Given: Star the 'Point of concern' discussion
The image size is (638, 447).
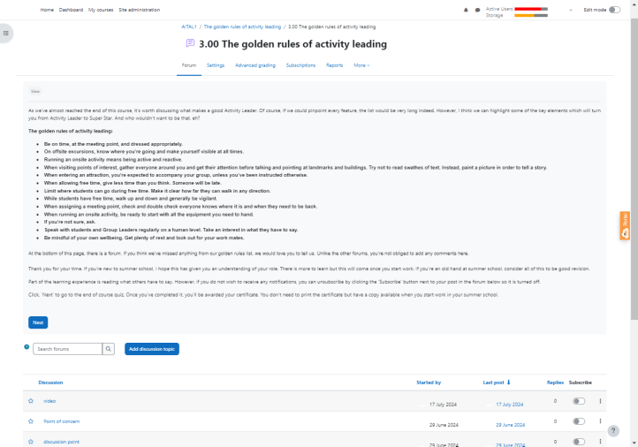Looking at the screenshot, I should [x=31, y=421].
